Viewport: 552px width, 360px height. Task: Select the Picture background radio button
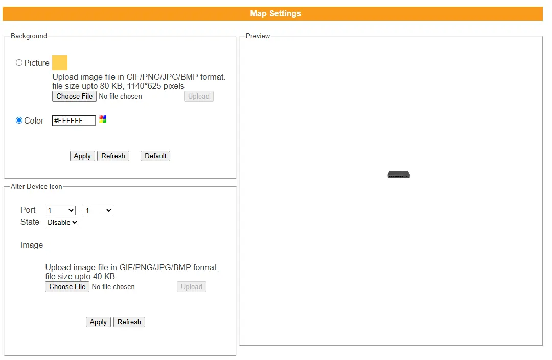point(19,63)
